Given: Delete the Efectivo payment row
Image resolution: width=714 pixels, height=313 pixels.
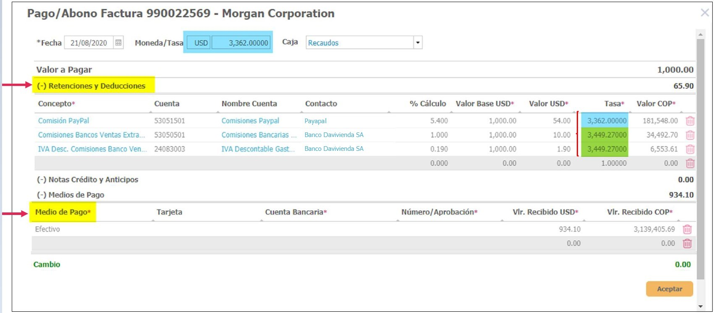Looking at the screenshot, I should tap(687, 230).
